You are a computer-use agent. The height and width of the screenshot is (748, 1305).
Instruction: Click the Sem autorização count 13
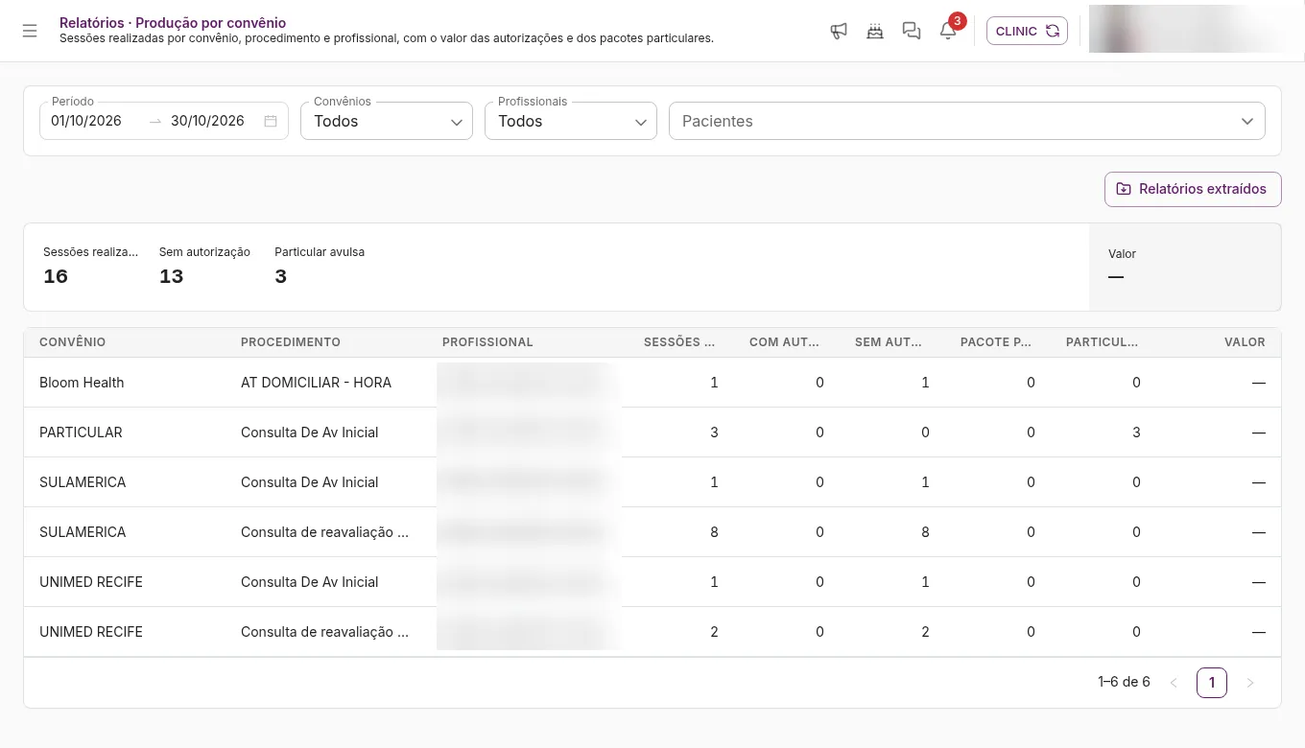171,276
